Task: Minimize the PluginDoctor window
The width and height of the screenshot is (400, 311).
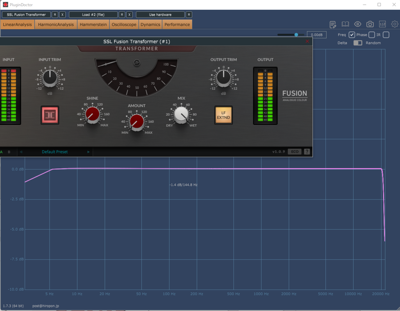Action: click(x=364, y=5)
